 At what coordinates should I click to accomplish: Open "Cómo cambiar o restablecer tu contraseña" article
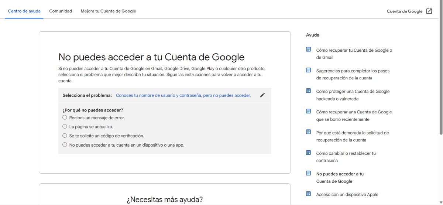tap(346, 157)
